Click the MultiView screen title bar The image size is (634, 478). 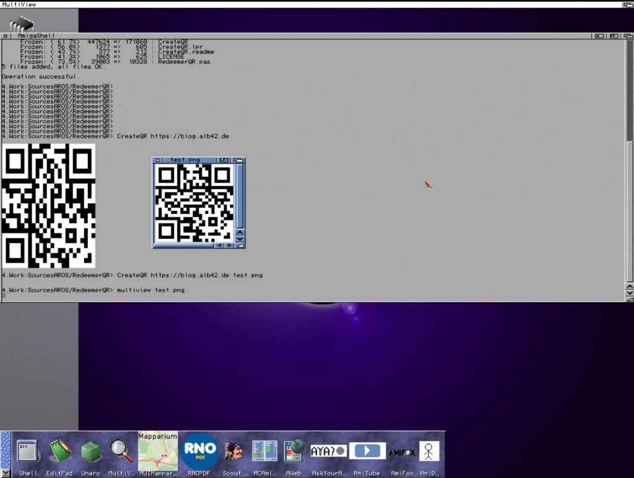click(x=311, y=4)
